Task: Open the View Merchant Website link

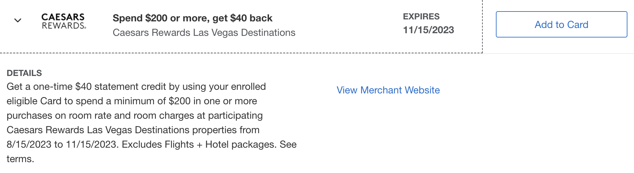Action: 388,90
